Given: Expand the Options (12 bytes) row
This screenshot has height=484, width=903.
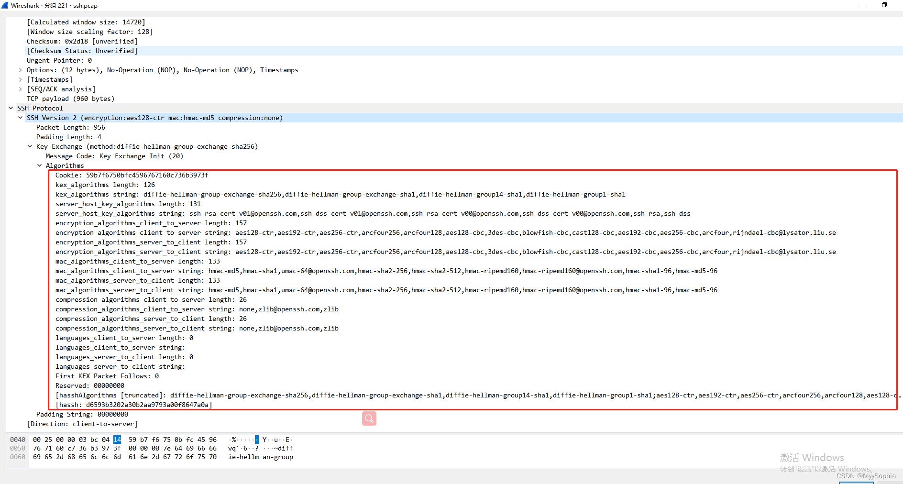Looking at the screenshot, I should (20, 70).
